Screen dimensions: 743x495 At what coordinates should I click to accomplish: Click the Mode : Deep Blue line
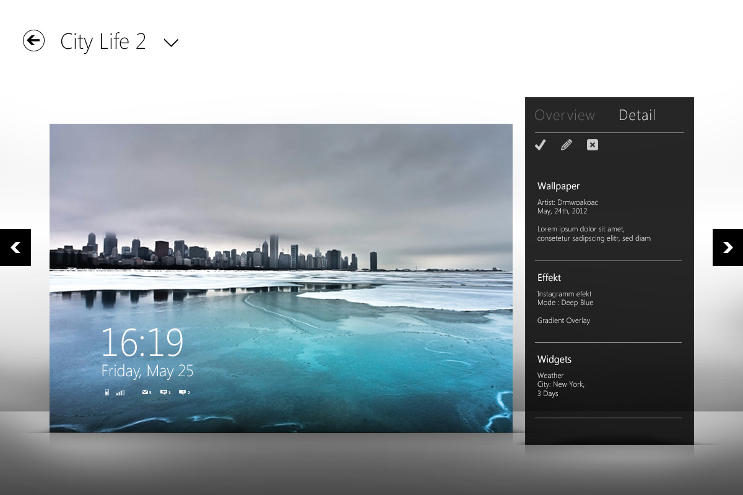(x=565, y=303)
